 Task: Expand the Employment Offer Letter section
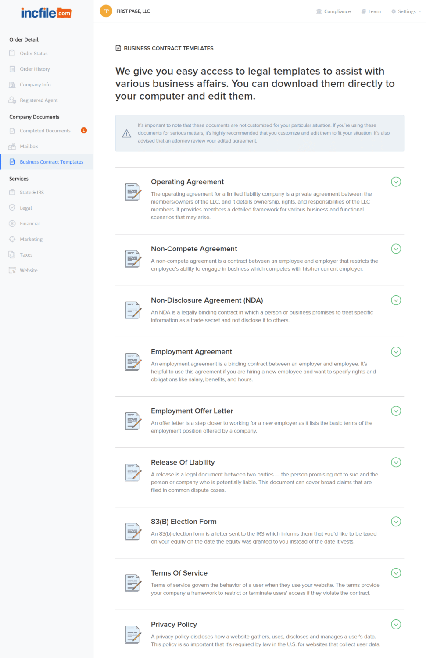coord(396,411)
